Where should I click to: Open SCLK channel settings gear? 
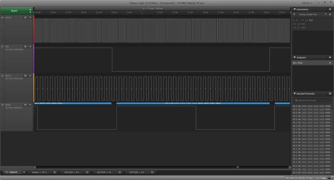[x=25, y=76]
